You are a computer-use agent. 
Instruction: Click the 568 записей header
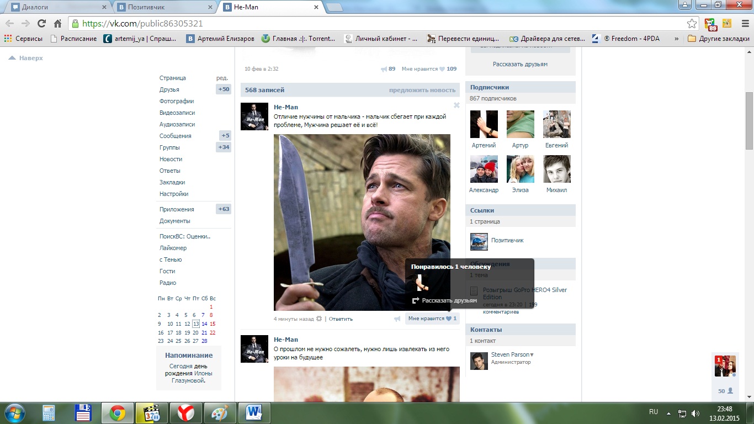click(265, 90)
